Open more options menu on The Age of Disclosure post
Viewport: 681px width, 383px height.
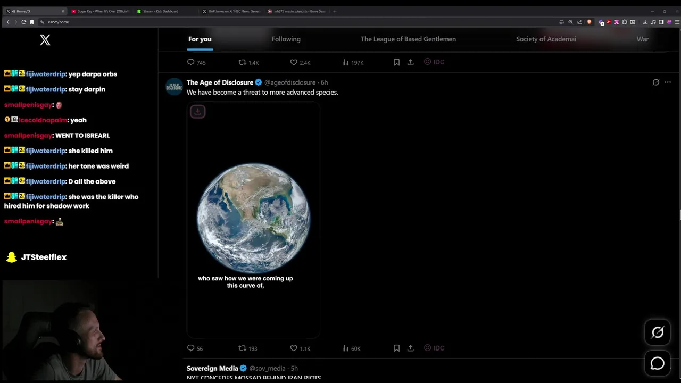click(x=668, y=82)
